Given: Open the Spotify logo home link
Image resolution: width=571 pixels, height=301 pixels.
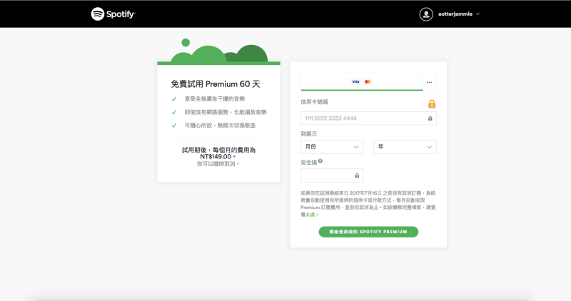Looking at the screenshot, I should pos(113,14).
